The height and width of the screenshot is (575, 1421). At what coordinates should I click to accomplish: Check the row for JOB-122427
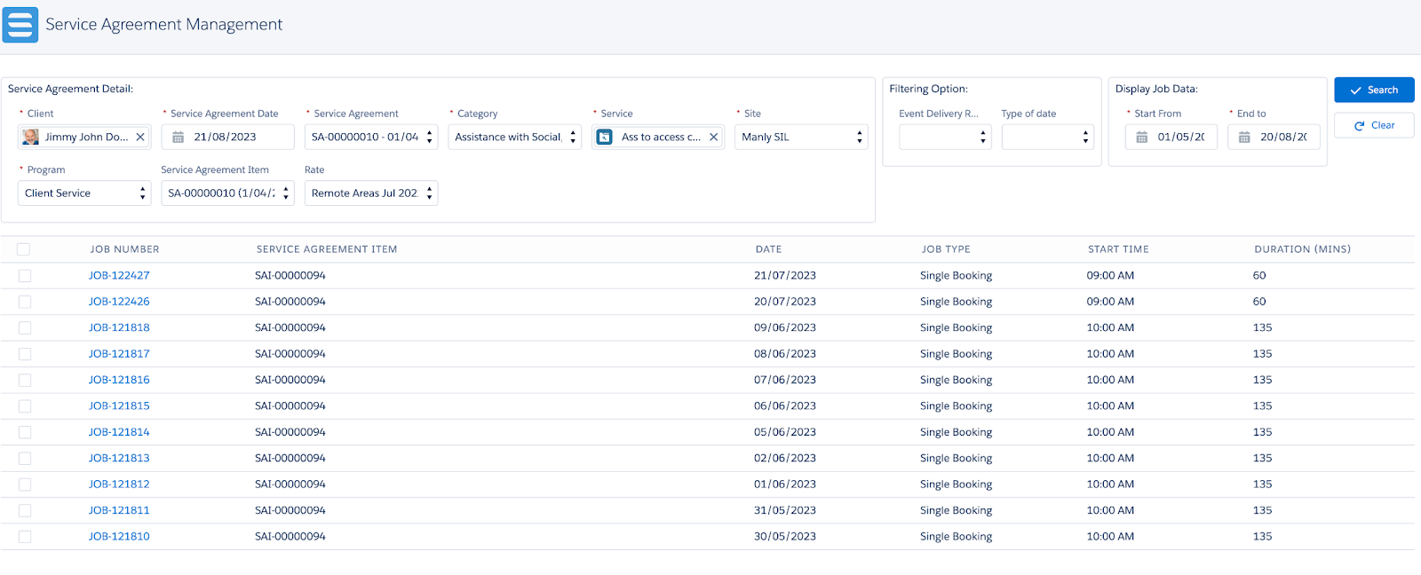coord(25,276)
